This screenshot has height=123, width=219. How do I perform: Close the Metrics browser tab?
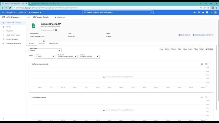26,4
